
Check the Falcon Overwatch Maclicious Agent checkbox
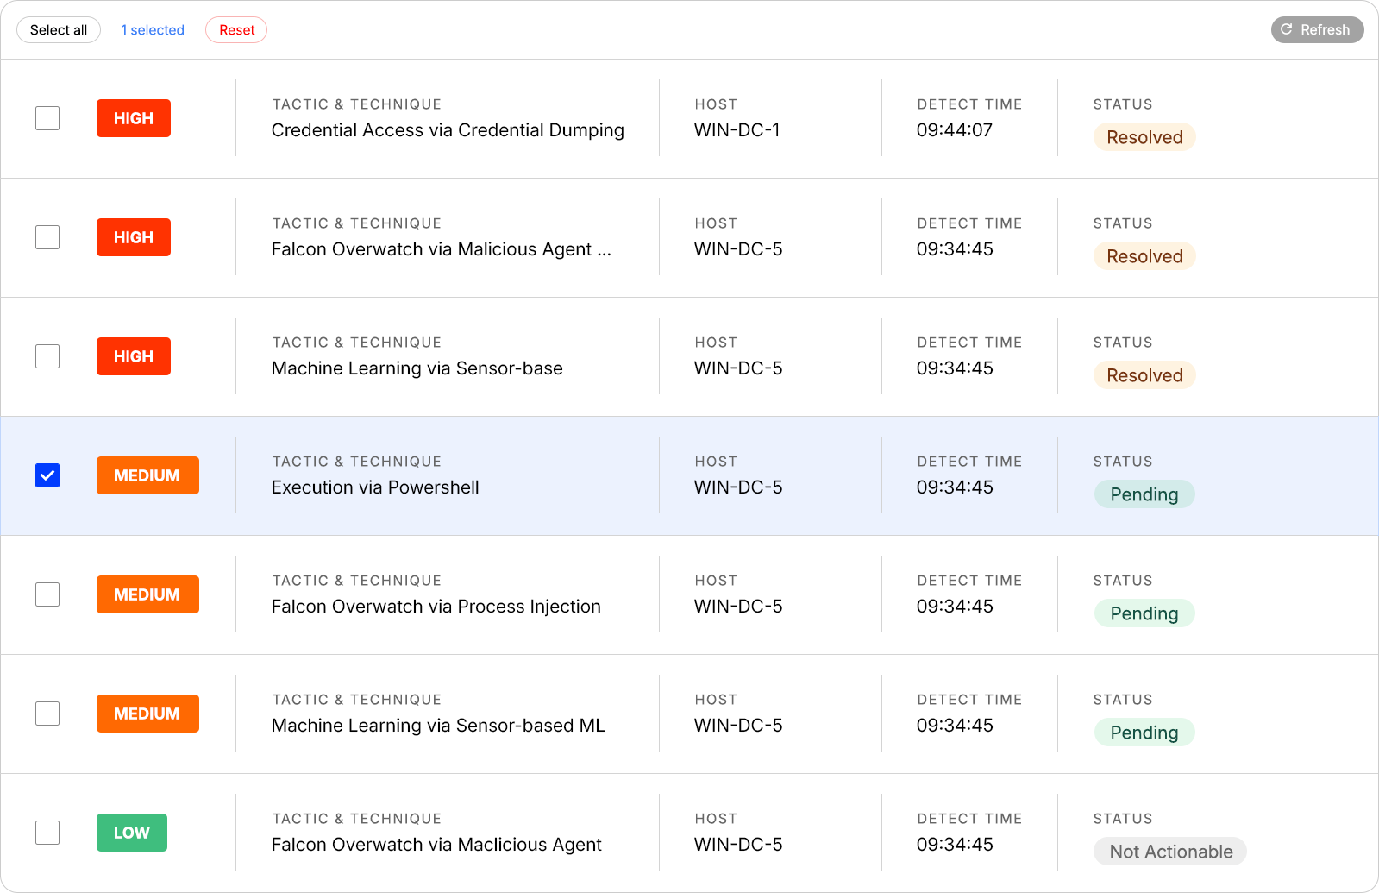tap(47, 833)
